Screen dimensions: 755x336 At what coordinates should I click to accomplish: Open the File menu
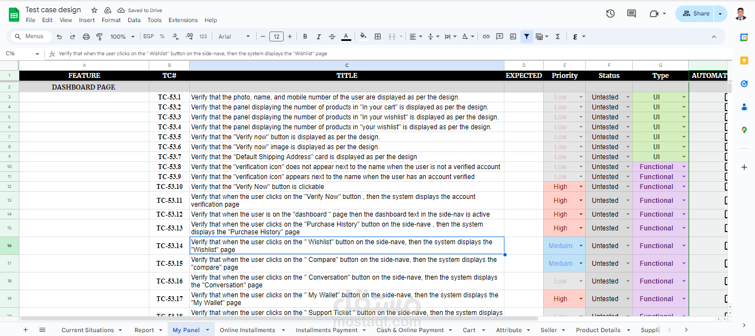coord(30,20)
